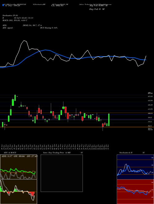Image resolution: width=154 pixels, height=204 pixels.
Task: Open the empty Intra Day Trading Price panel
Action: tap(62, 173)
